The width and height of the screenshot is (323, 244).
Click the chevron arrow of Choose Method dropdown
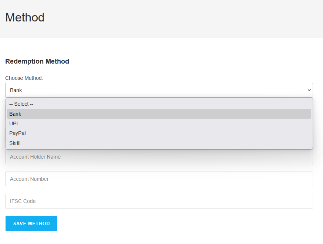click(309, 90)
